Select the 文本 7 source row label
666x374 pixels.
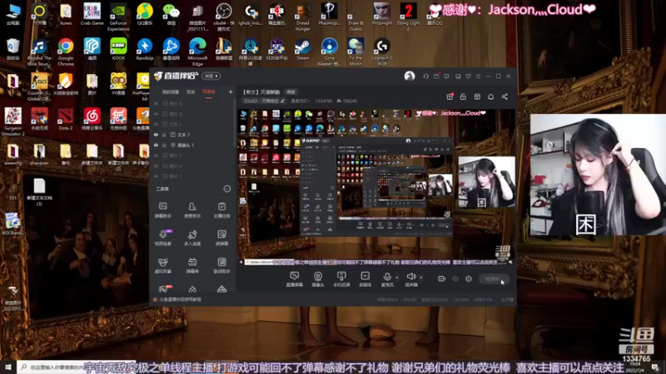pos(183,135)
